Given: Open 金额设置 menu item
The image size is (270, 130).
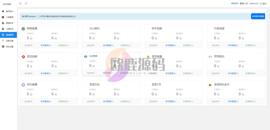Looking at the screenshot, I should click(x=8, y=41).
